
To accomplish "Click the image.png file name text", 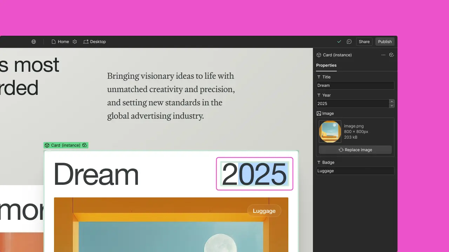I will (354, 126).
